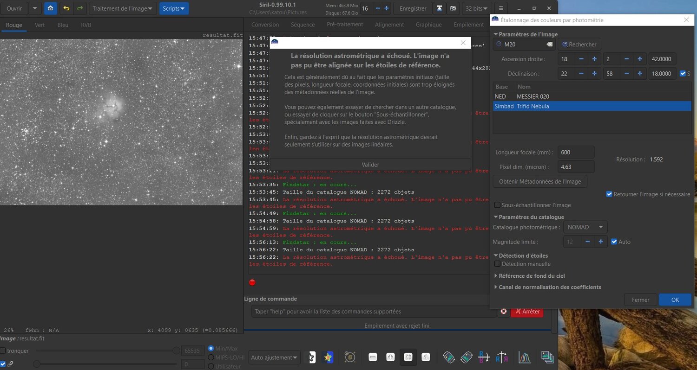
Task: Switch to the Vert channel tab
Action: click(x=40, y=25)
